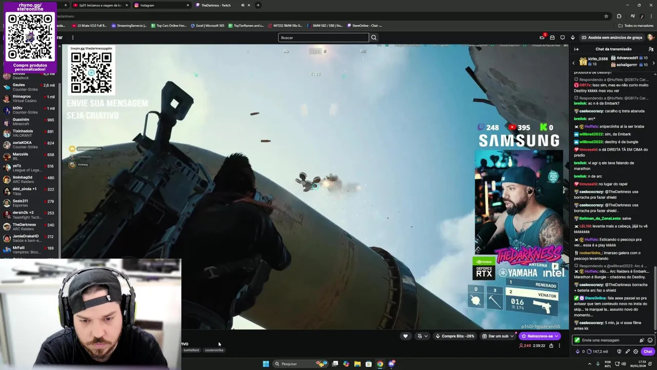Open the StereOnline - Chat bookmark

[364, 26]
